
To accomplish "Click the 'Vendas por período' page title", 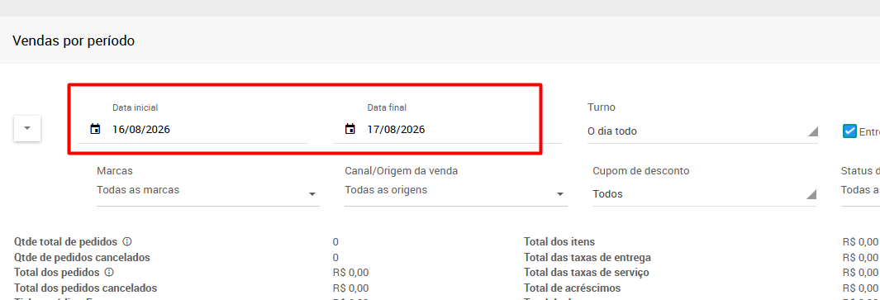I will pos(74,41).
